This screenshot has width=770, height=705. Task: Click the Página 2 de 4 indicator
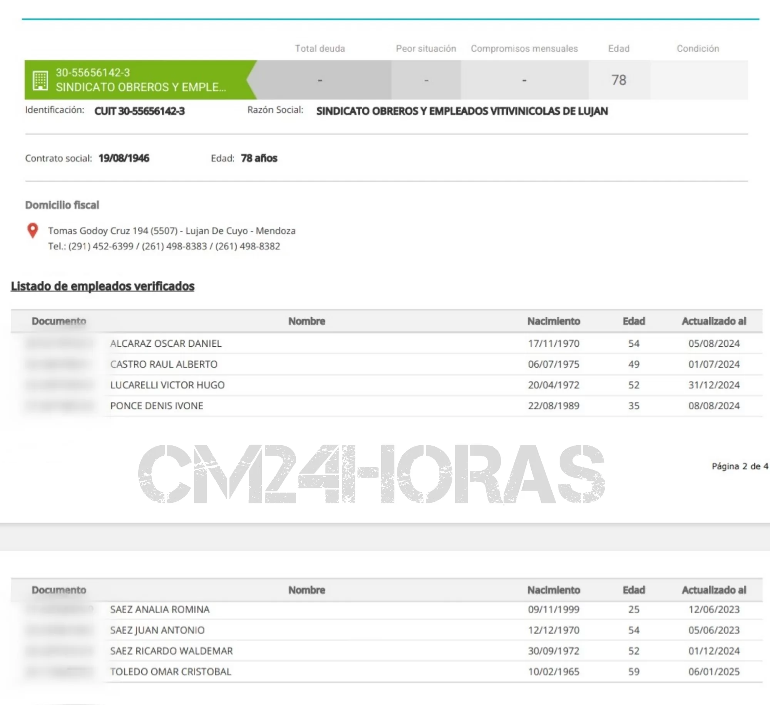[739, 466]
